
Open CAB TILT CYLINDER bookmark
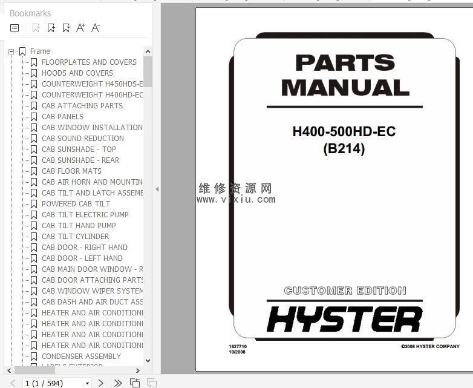tap(76, 237)
